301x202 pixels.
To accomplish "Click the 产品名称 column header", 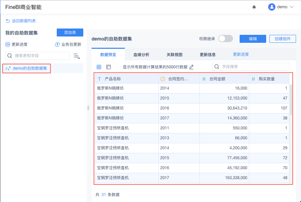I will pyautogui.click(x=127, y=79).
